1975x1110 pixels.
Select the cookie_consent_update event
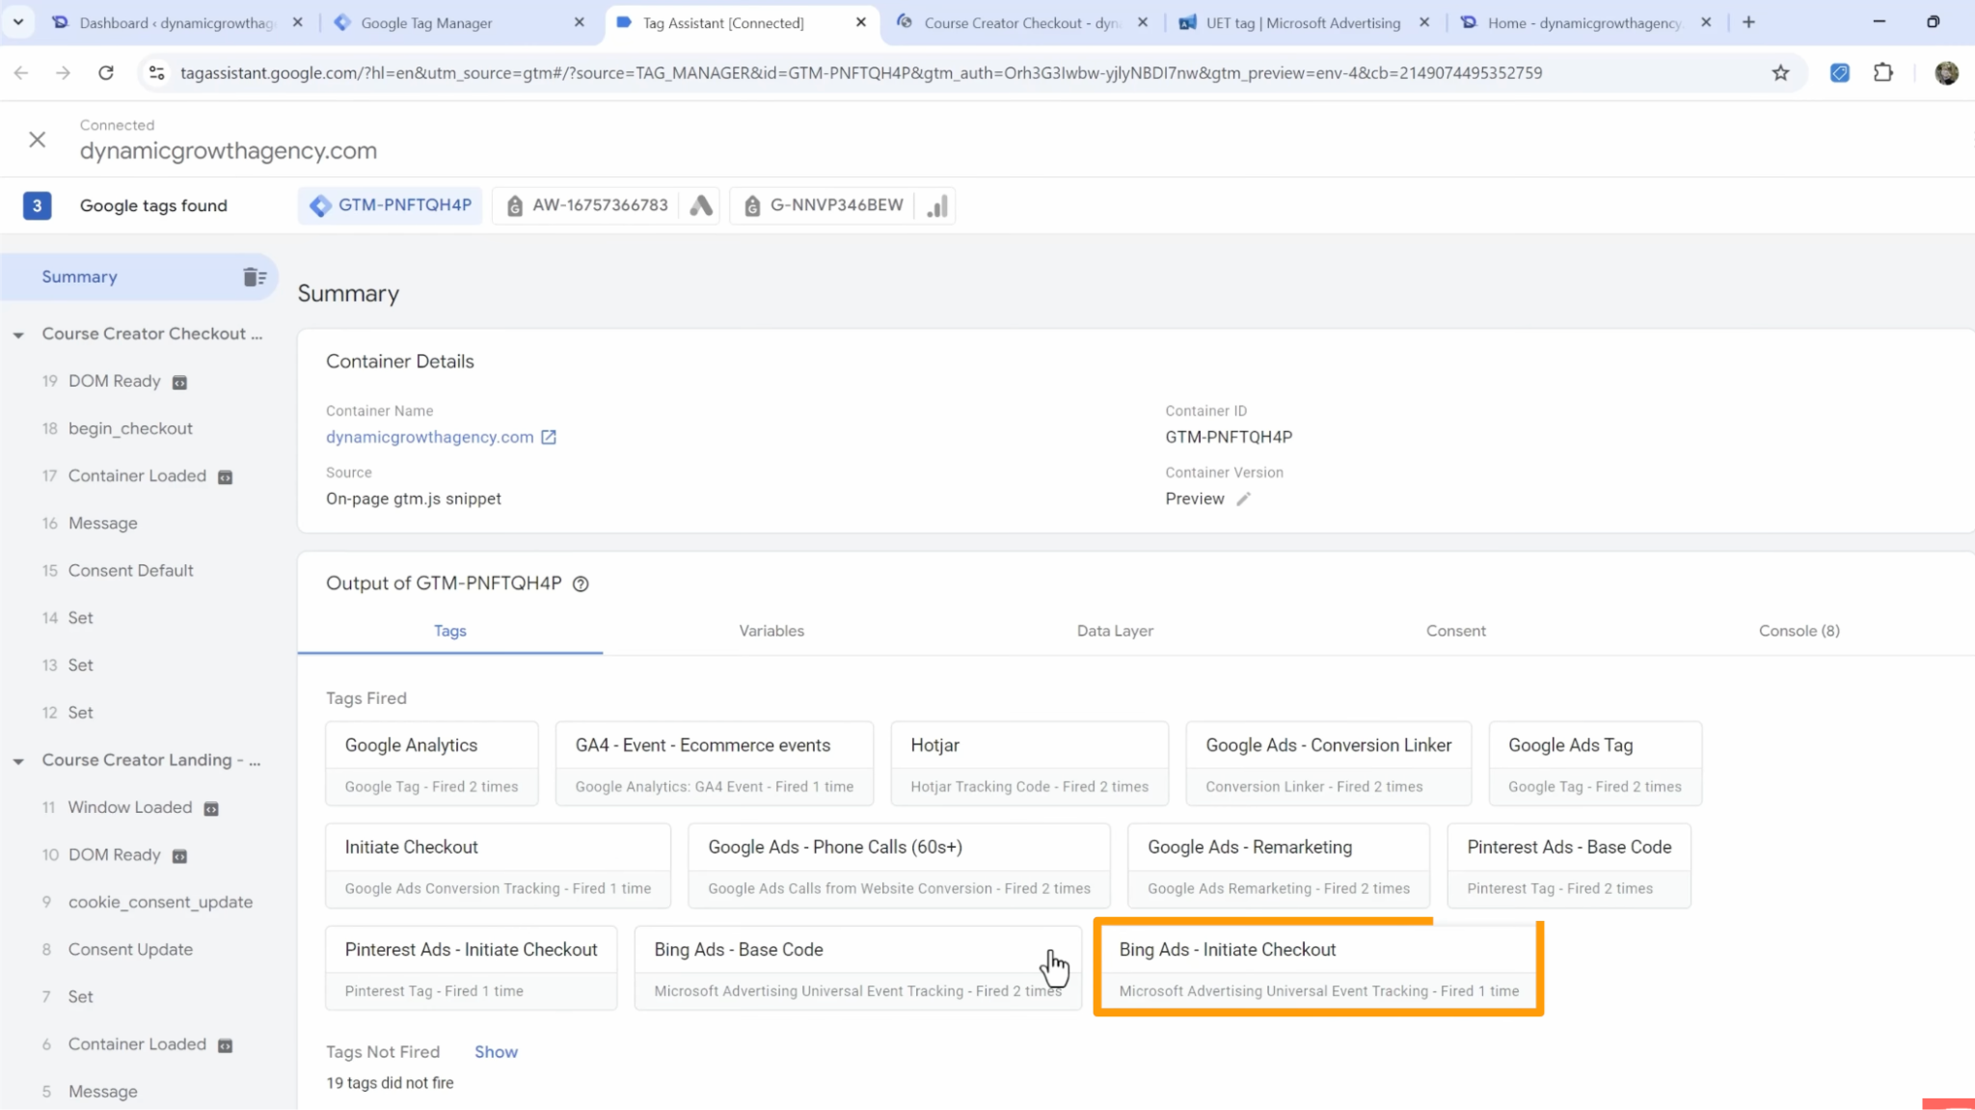[160, 902]
